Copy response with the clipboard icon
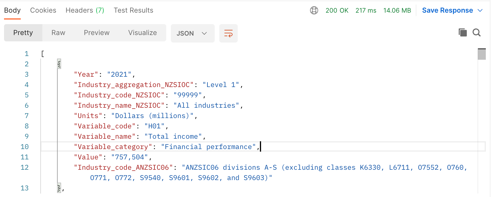 [462, 32]
